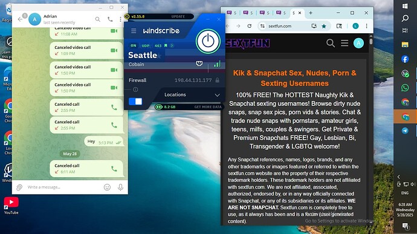
Task: Click the install app icon in address bar
Action: click(x=314, y=26)
